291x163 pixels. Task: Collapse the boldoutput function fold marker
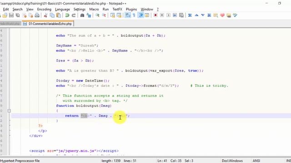point(9,110)
